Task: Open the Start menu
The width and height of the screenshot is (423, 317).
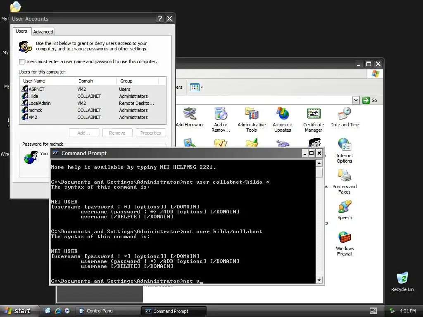Action: (19, 311)
